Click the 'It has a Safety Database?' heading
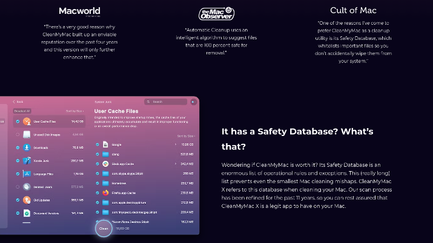Viewport: 433px width, 243px height. (x=297, y=139)
